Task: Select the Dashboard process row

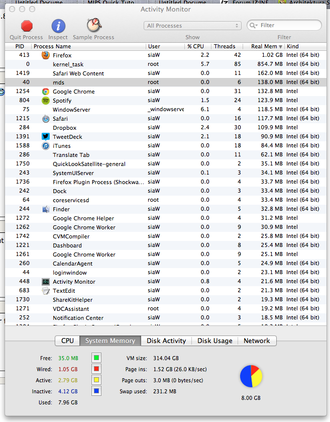Action: point(166,245)
